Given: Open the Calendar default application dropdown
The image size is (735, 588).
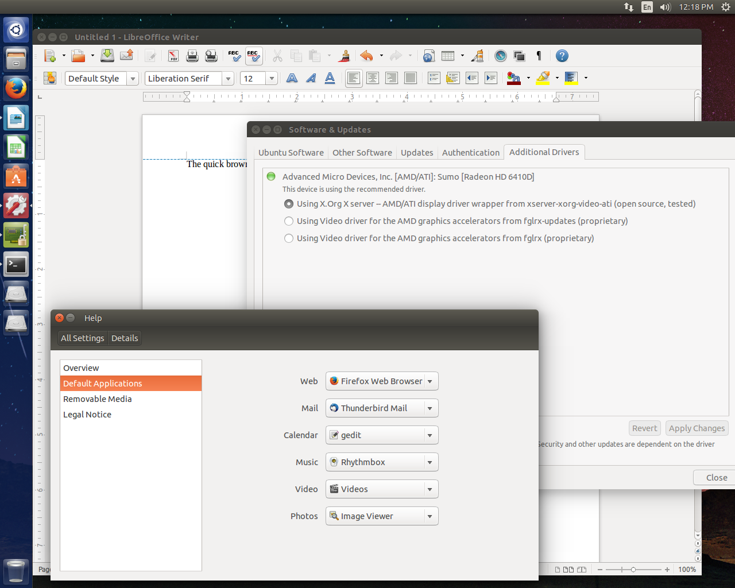Looking at the screenshot, I should [382, 435].
